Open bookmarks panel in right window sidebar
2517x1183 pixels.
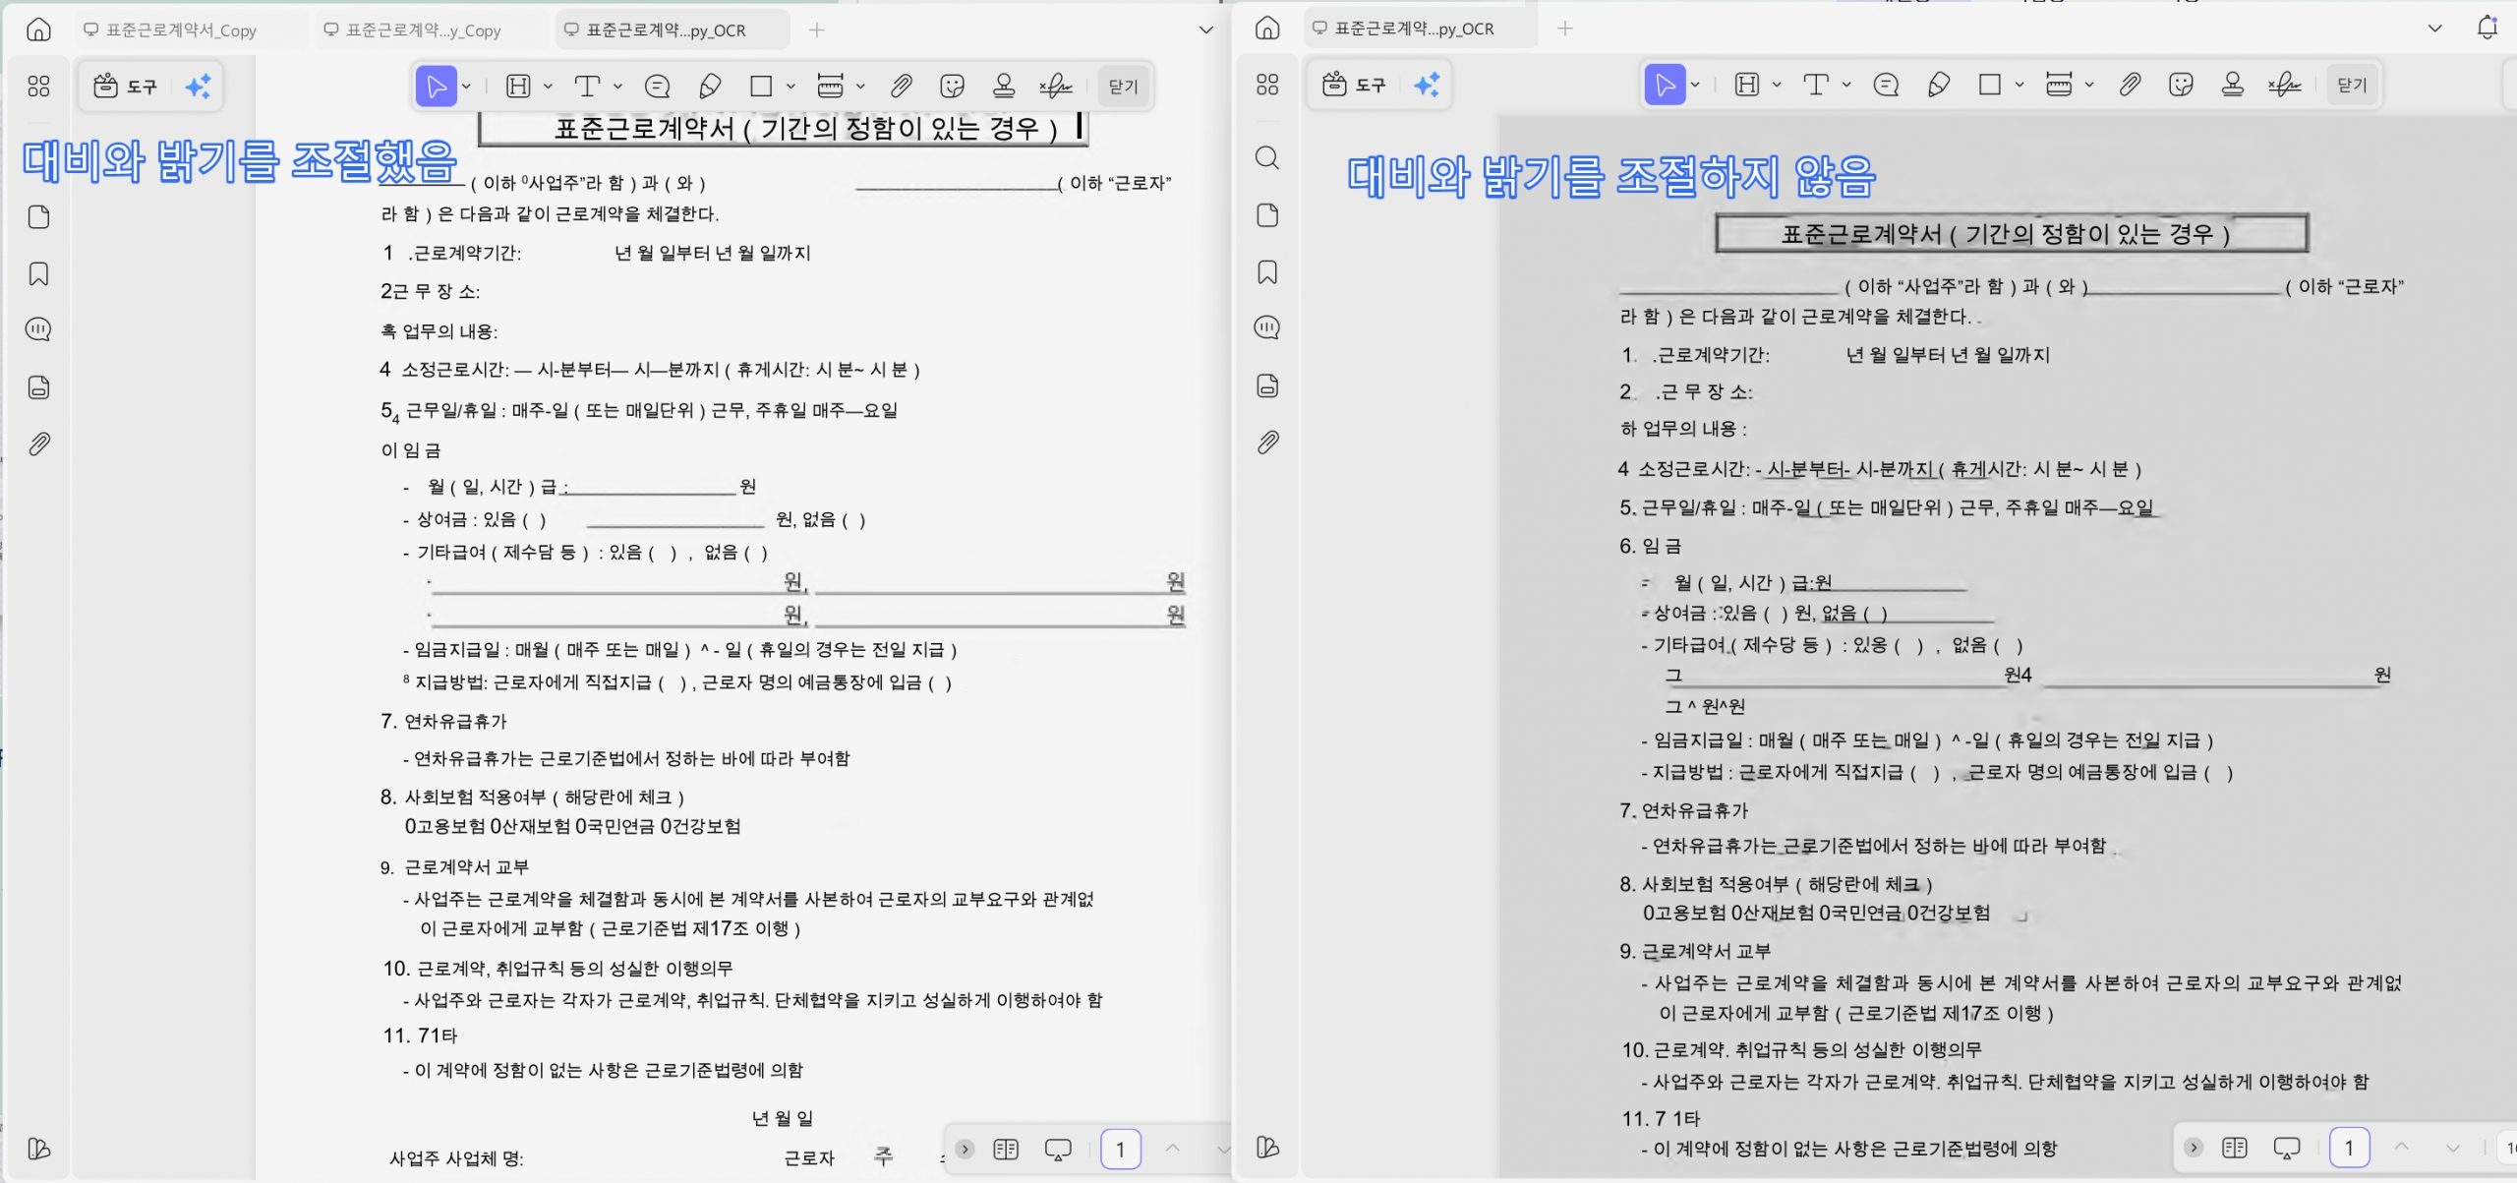1267,272
